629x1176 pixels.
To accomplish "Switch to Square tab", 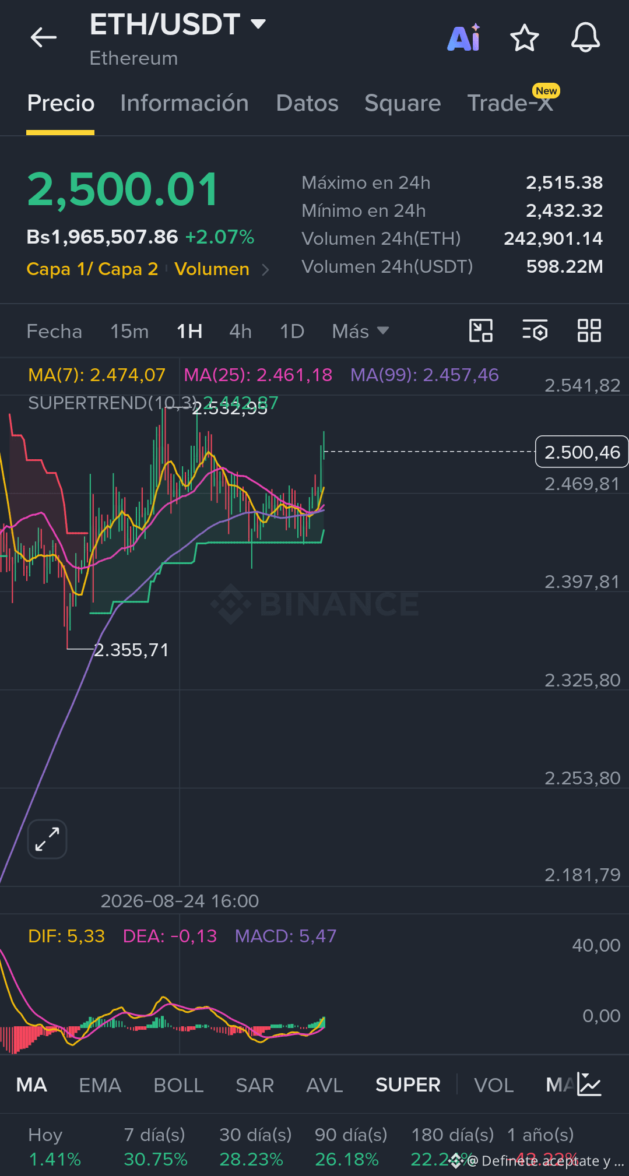I will pos(403,103).
